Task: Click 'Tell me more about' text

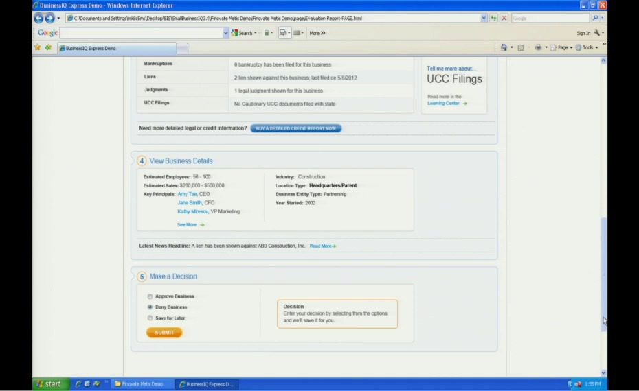Action: (x=450, y=69)
